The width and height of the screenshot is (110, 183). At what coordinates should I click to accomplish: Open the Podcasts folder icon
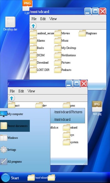[58, 70]
